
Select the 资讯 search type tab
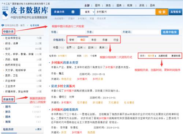(142, 5)
